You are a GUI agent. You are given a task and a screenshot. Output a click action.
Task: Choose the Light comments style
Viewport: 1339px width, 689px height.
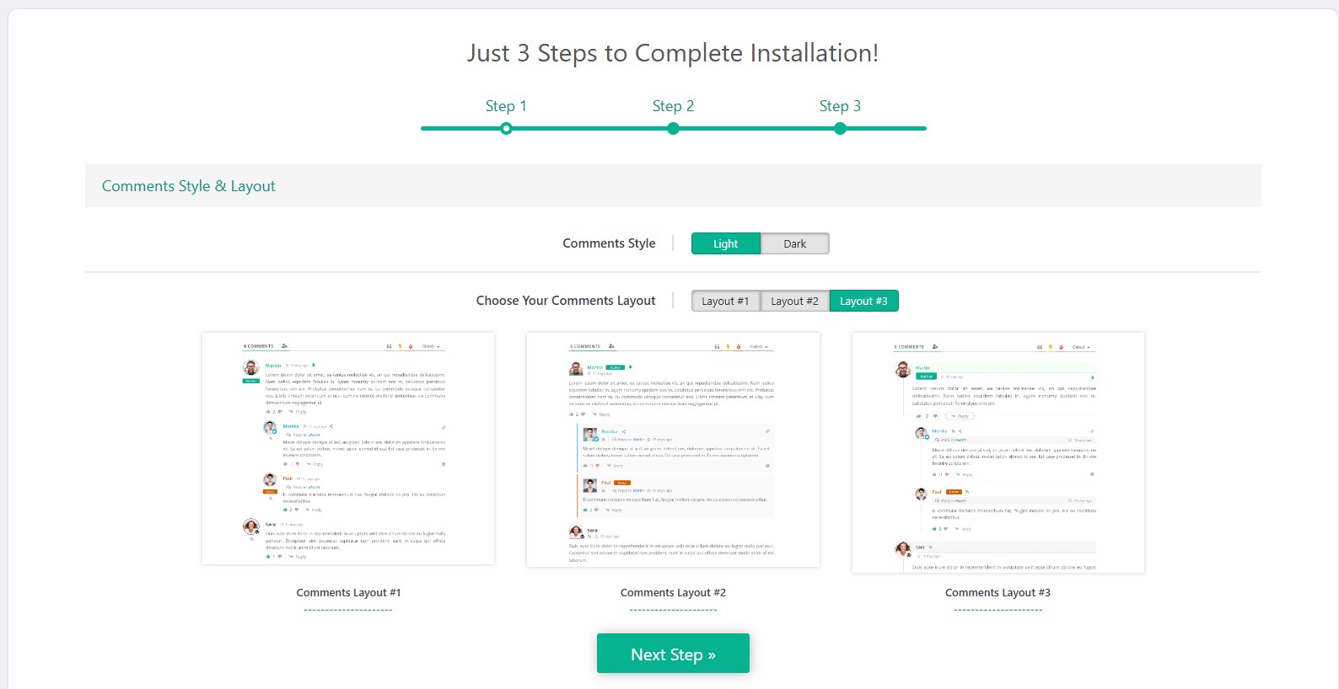pos(725,243)
